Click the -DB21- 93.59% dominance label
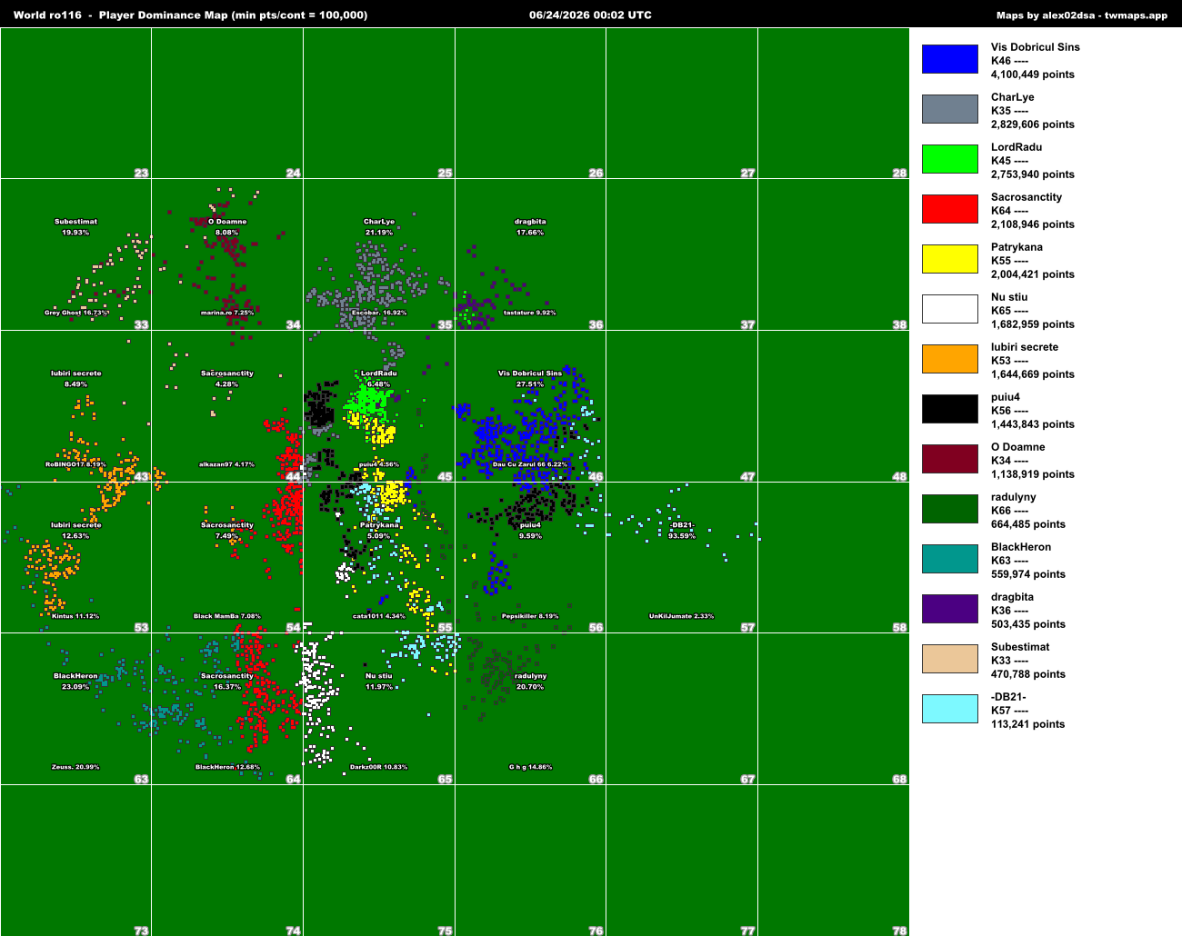Viewport: 1182px width, 936px height. (682, 531)
